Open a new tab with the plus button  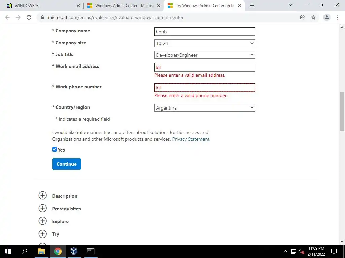coord(252,6)
